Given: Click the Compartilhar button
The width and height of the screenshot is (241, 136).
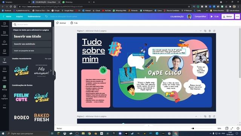Looking at the screenshot, I should (x=200, y=17).
